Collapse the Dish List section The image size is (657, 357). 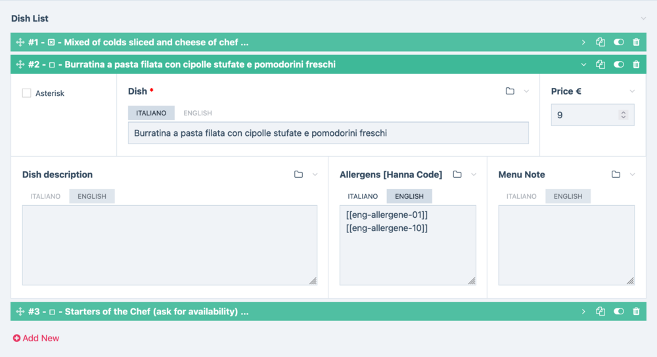coord(644,18)
